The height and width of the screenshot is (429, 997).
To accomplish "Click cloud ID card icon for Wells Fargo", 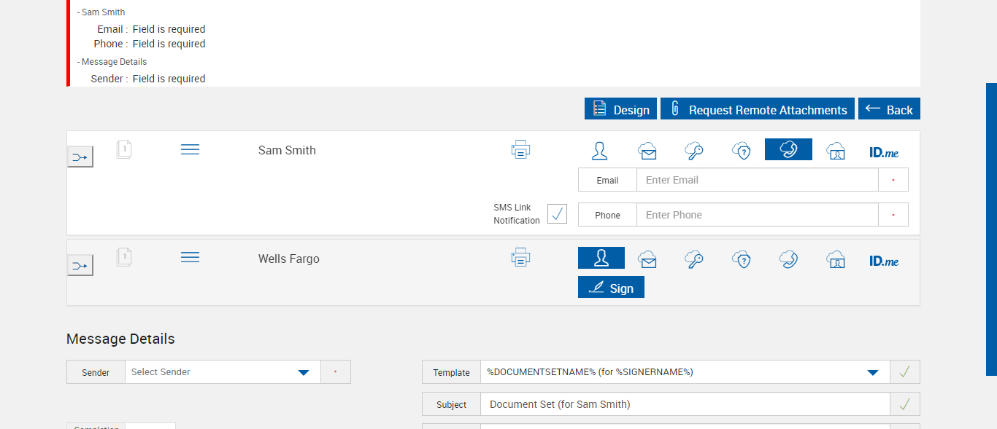I will [836, 259].
